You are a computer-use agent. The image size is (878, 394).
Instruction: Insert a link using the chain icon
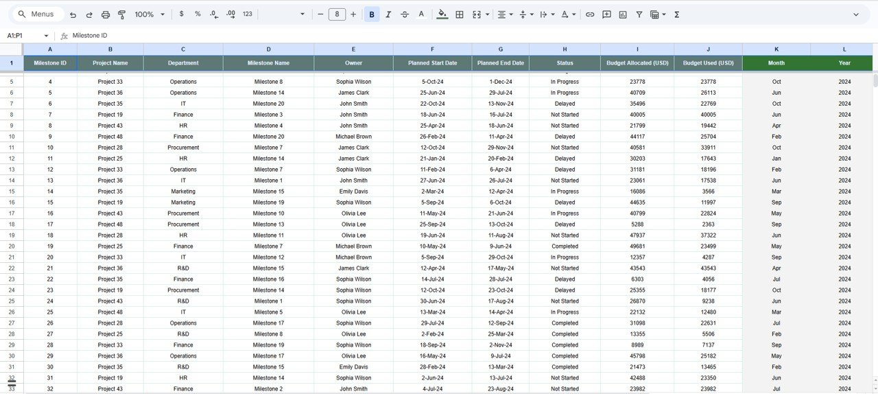coord(590,14)
